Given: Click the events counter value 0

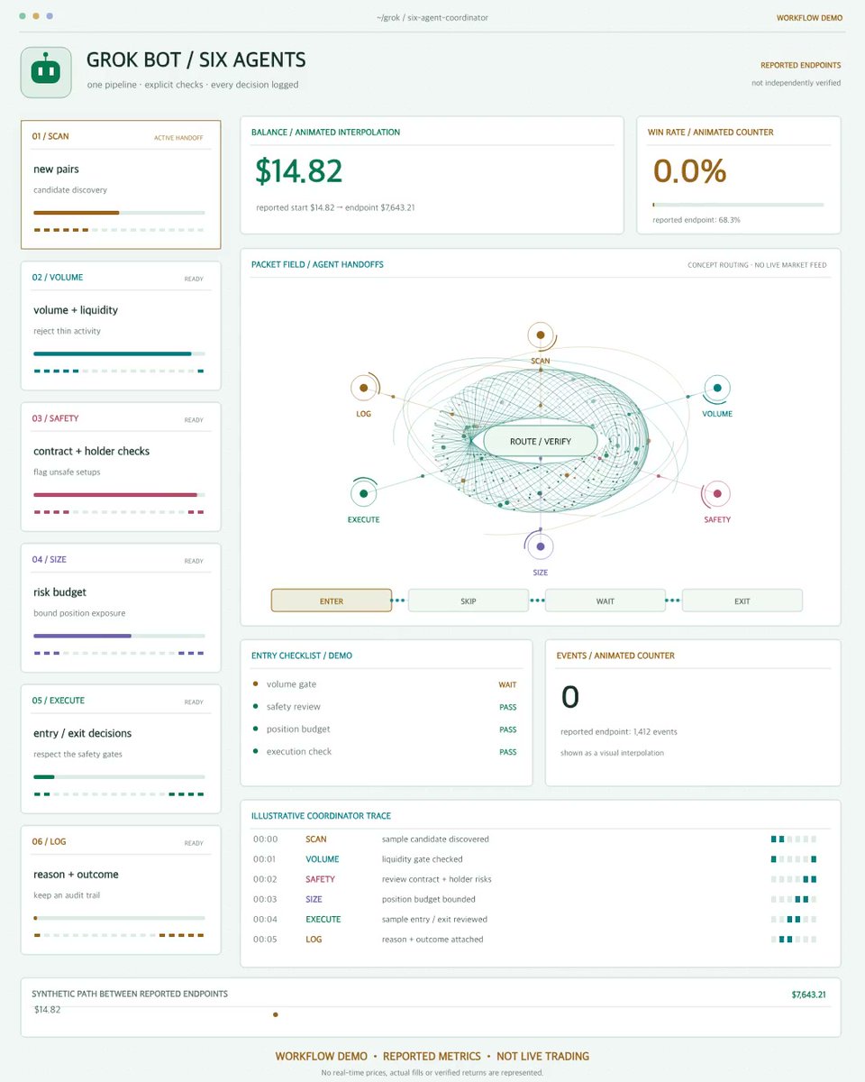Looking at the screenshot, I should coord(570,696).
